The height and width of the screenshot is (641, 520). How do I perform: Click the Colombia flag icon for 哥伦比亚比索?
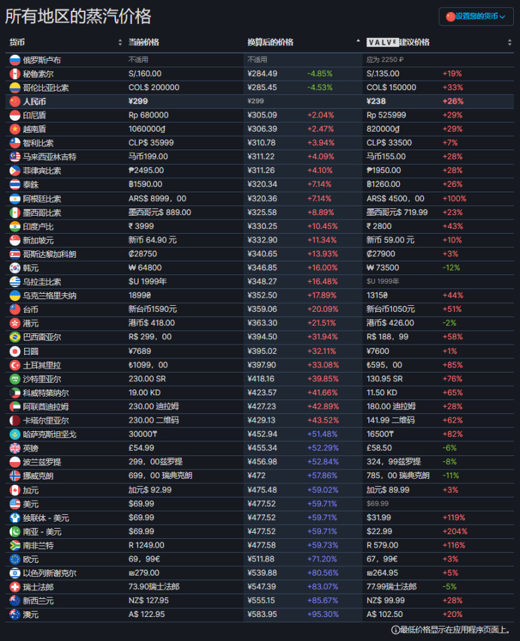(x=15, y=88)
